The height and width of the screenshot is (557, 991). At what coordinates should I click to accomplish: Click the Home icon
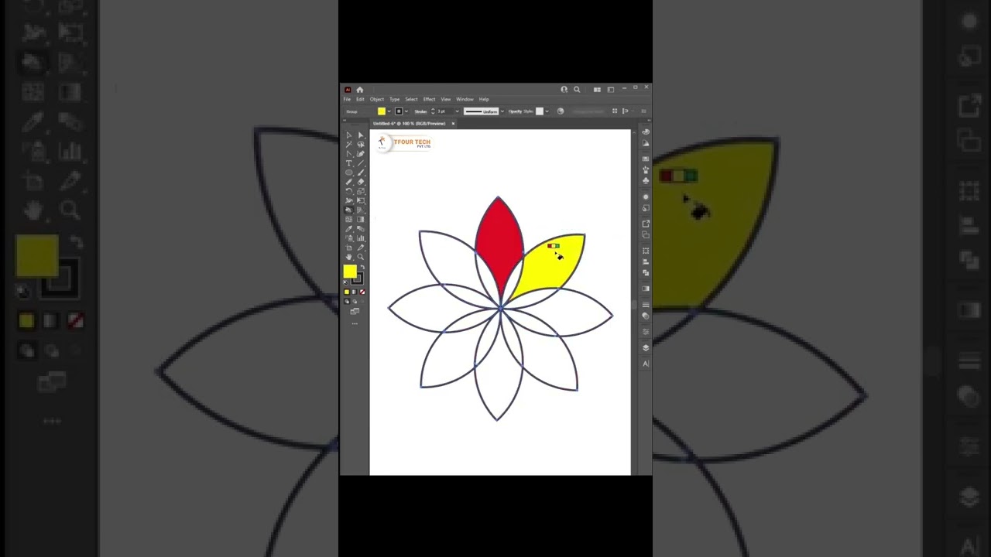tap(360, 90)
